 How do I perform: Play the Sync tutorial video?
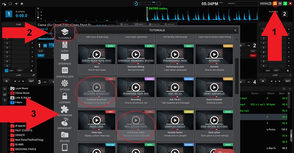(97, 55)
